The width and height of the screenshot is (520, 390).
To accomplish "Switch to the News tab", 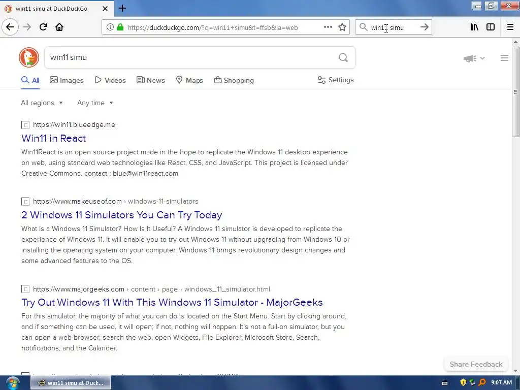I will [x=150, y=80].
